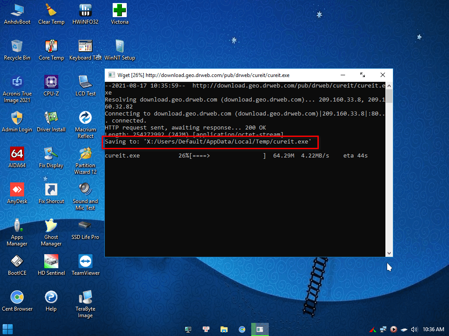The height and width of the screenshot is (336, 449).
Task: Launch Sound and Mic Test icon
Action: pyautogui.click(x=86, y=196)
